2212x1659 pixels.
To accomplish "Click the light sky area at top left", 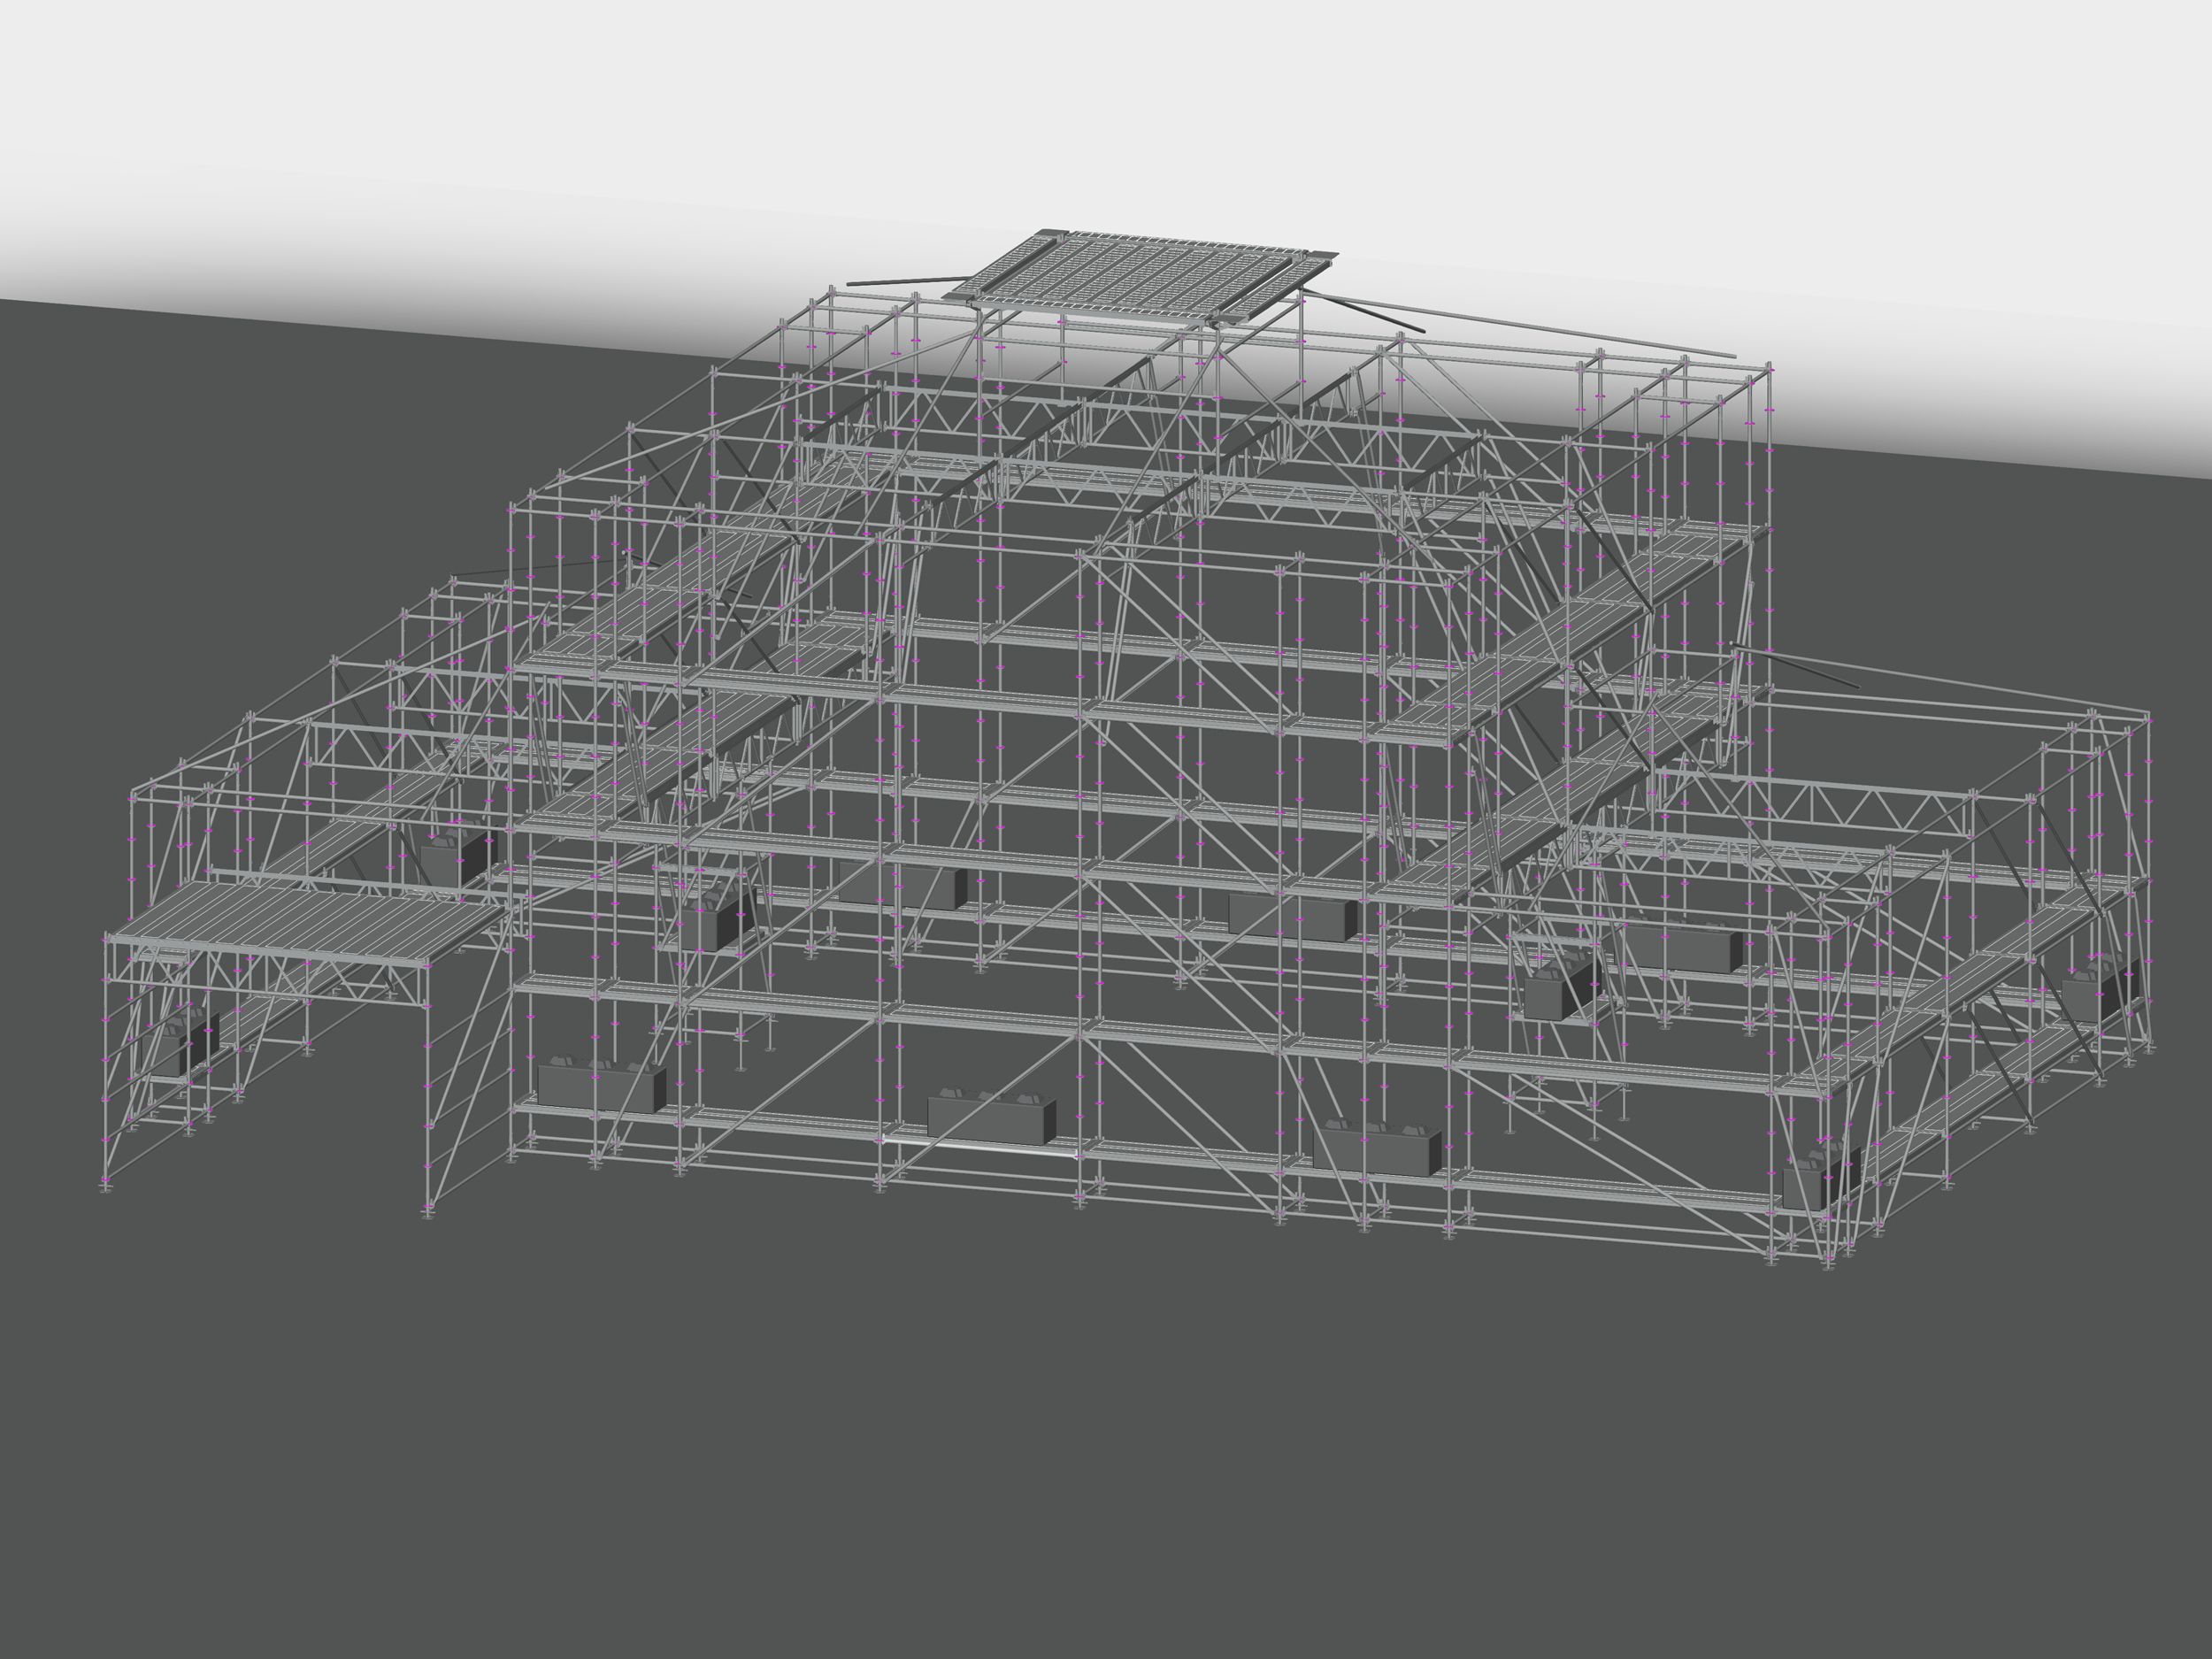I will pyautogui.click(x=300, y=100).
